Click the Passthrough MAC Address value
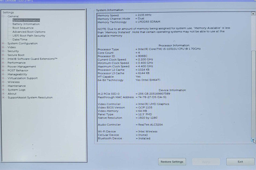Viewport: 256px width, 170px height. click(x=152, y=97)
